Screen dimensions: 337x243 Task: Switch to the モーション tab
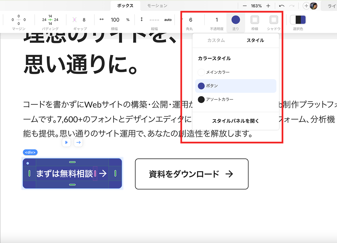(157, 6)
